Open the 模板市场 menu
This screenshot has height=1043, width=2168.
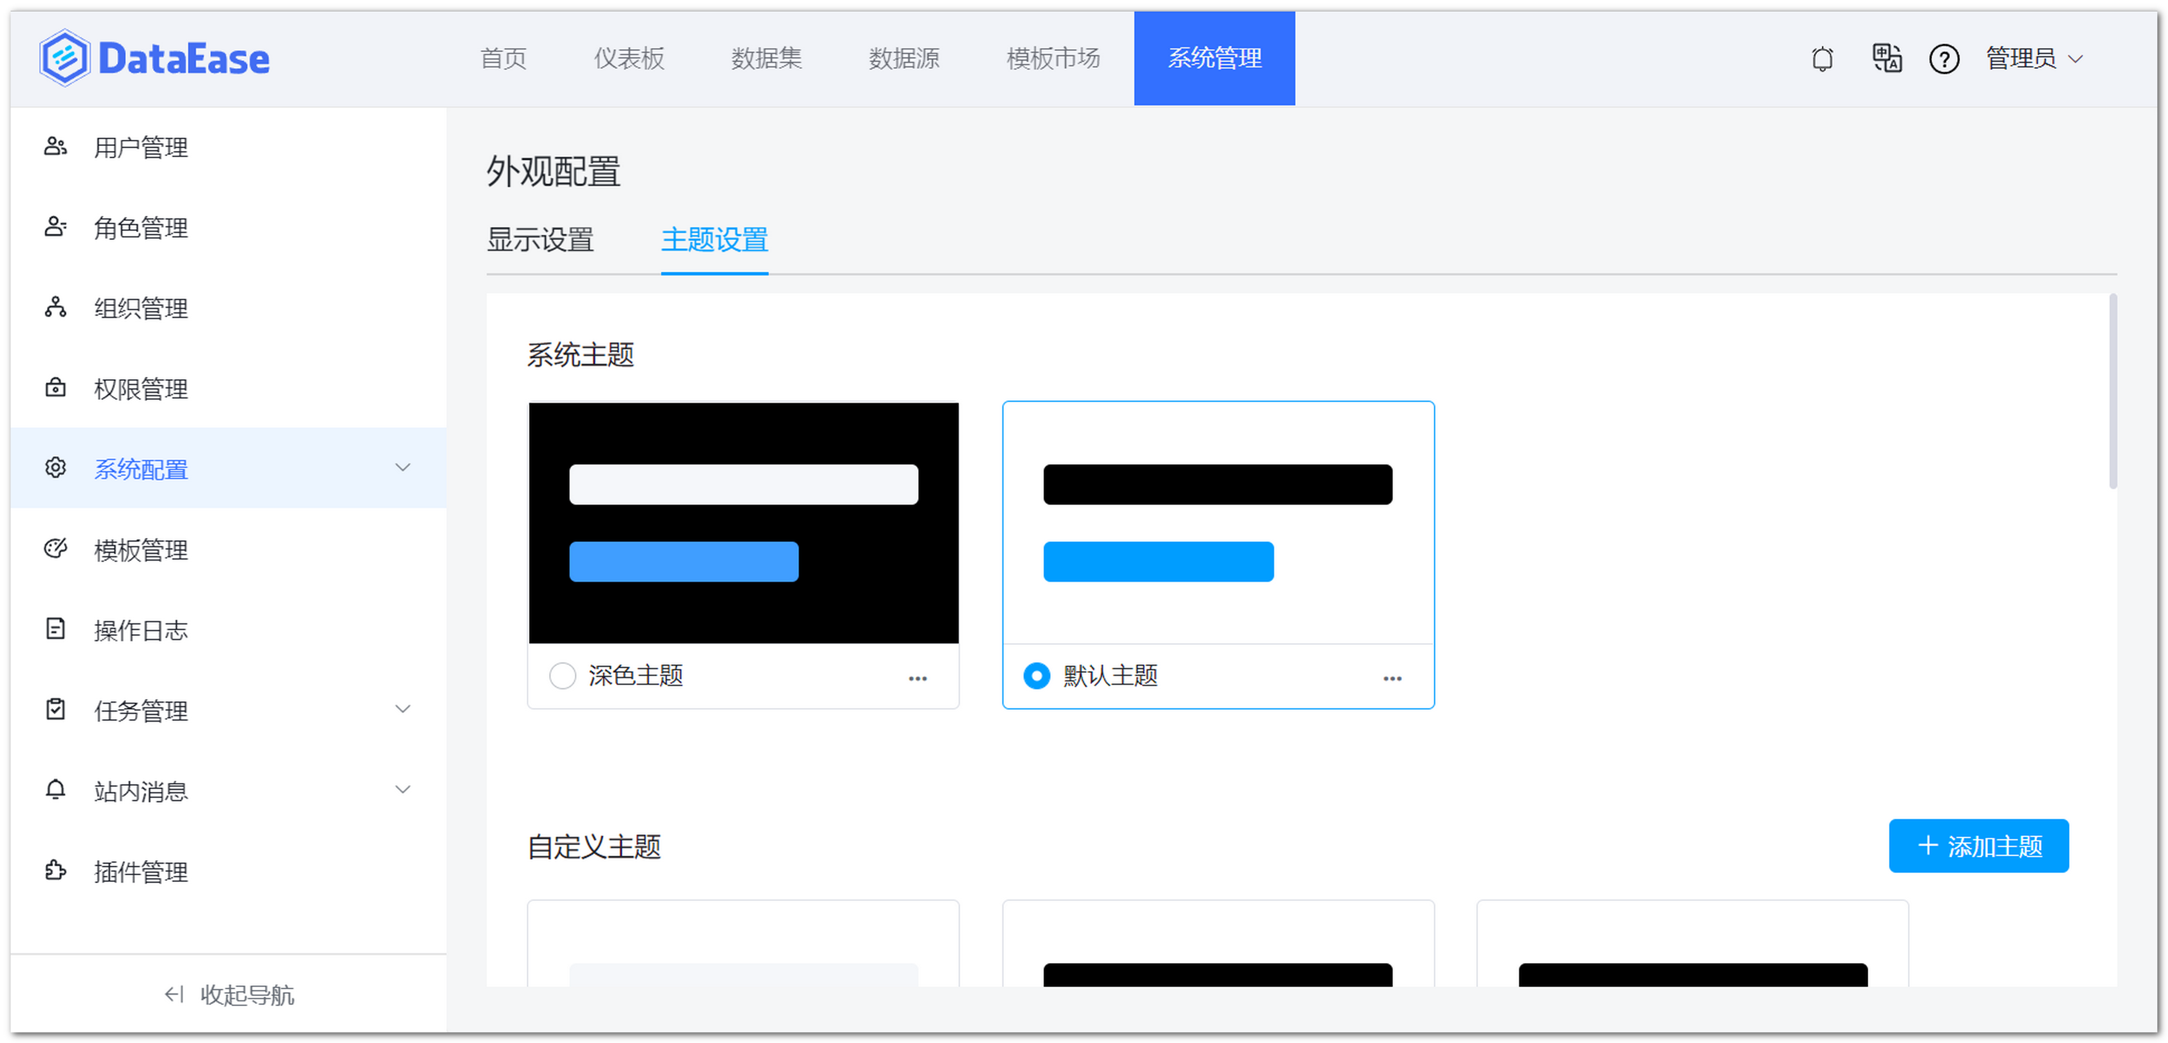(1053, 58)
